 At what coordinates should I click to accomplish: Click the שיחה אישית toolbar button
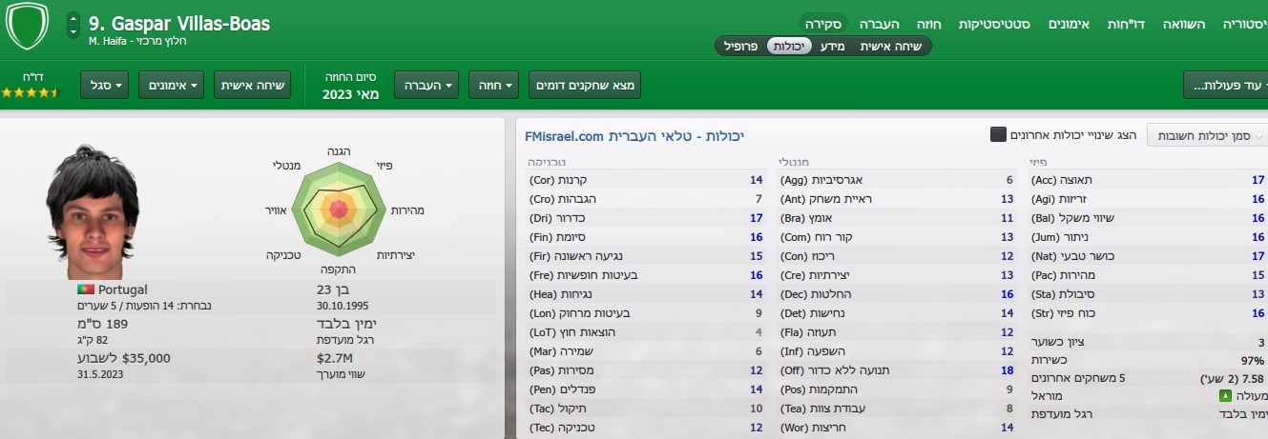pyautogui.click(x=252, y=86)
